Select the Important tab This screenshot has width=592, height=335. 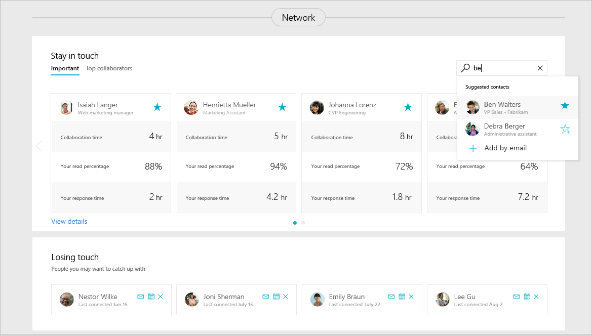coord(65,68)
